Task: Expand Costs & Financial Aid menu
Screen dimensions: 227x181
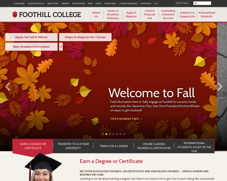Action: tap(149, 14)
